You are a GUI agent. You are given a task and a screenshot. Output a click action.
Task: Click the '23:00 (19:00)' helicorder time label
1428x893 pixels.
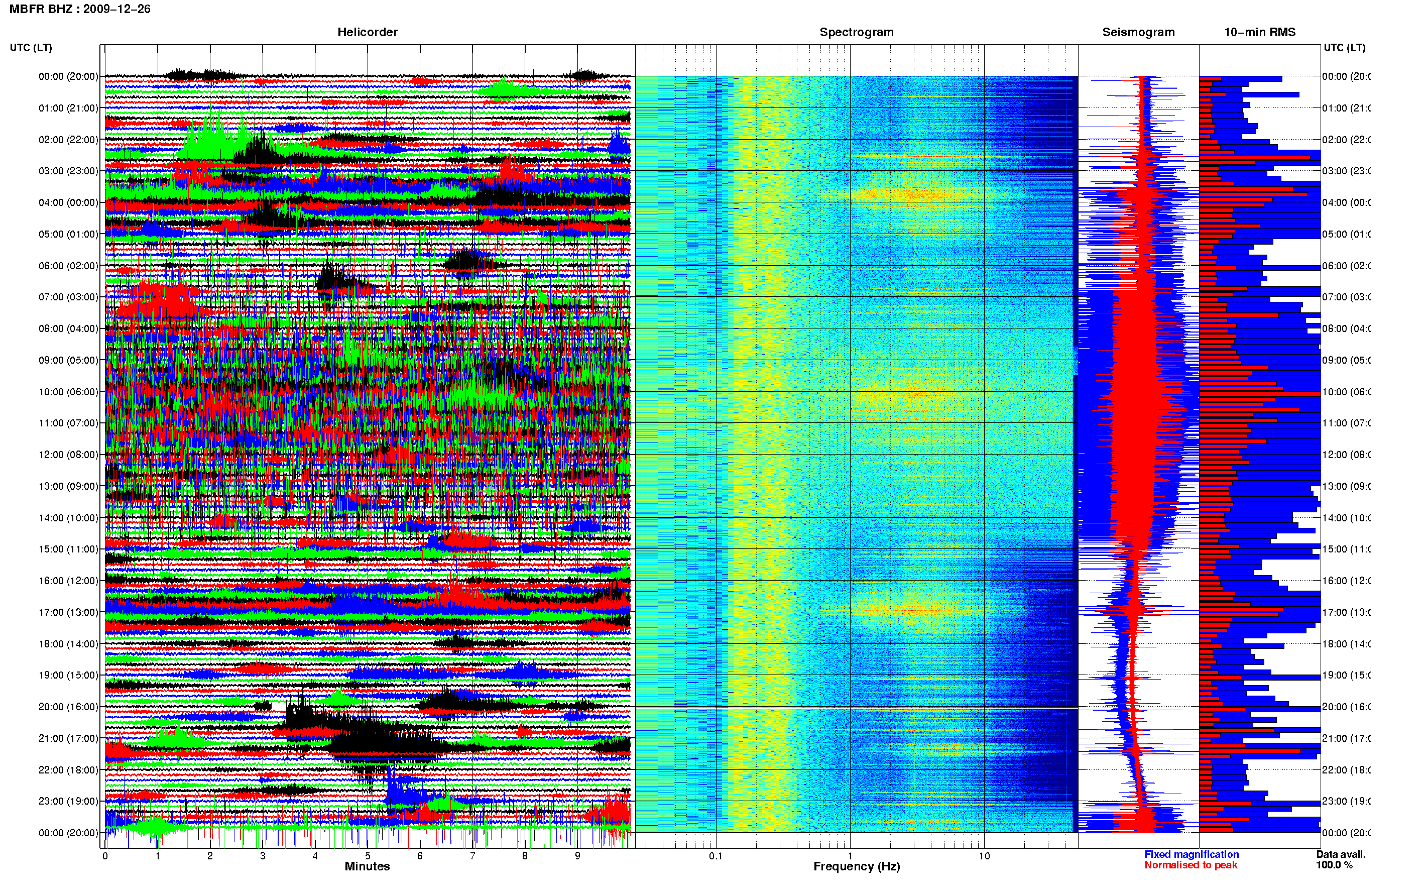(x=68, y=801)
